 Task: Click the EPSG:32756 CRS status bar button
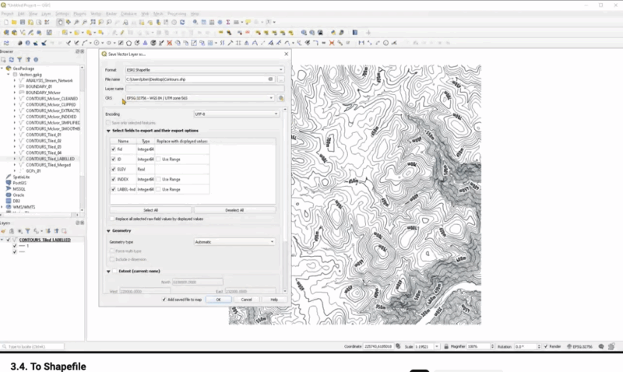tap(579, 346)
